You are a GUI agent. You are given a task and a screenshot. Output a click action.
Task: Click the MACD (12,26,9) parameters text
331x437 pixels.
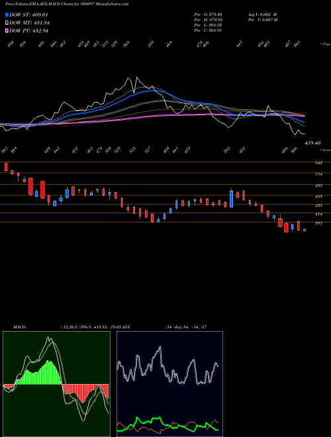click(x=91, y=327)
